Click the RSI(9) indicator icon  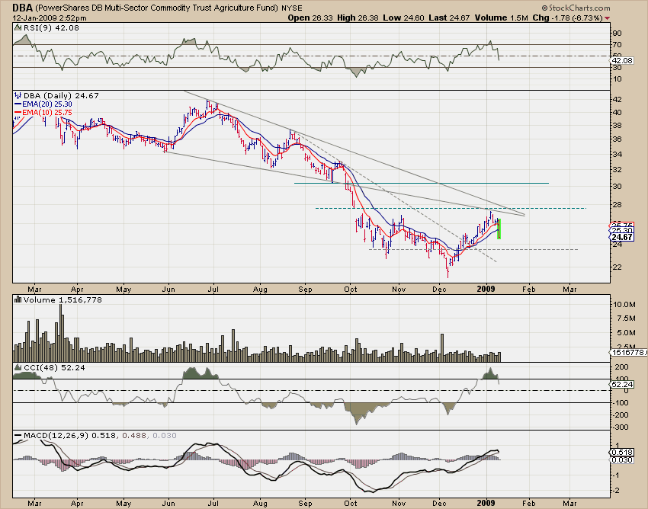pyautogui.click(x=18, y=27)
